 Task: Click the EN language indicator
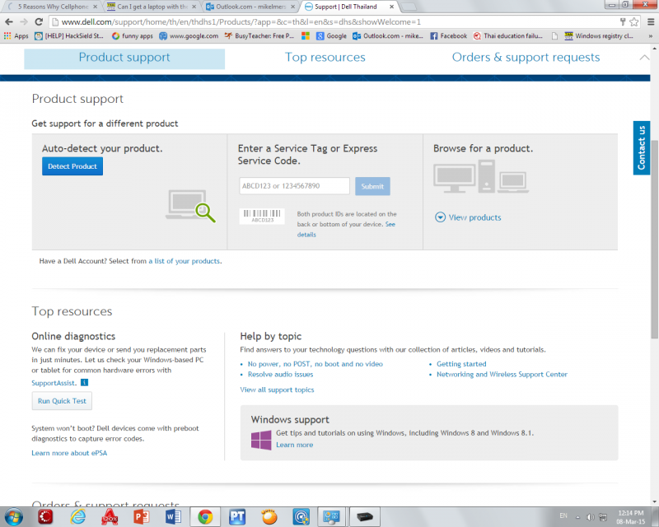[x=563, y=515]
